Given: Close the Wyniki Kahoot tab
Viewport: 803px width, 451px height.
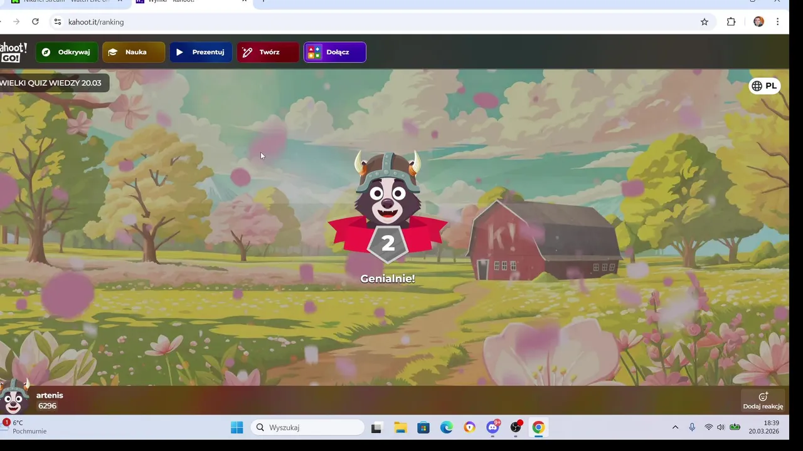Looking at the screenshot, I should tap(244, 2).
